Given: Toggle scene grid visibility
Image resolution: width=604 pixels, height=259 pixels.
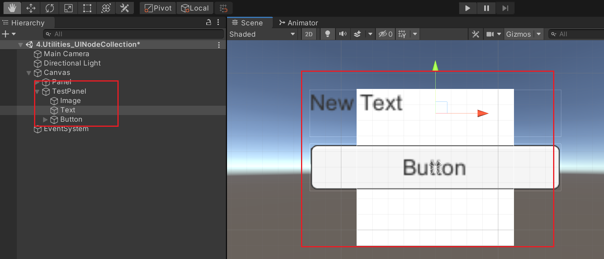Looking at the screenshot, I should (402, 34).
